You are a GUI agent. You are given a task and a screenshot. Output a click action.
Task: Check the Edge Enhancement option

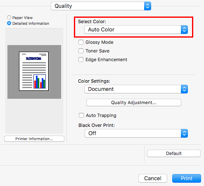(x=81, y=60)
